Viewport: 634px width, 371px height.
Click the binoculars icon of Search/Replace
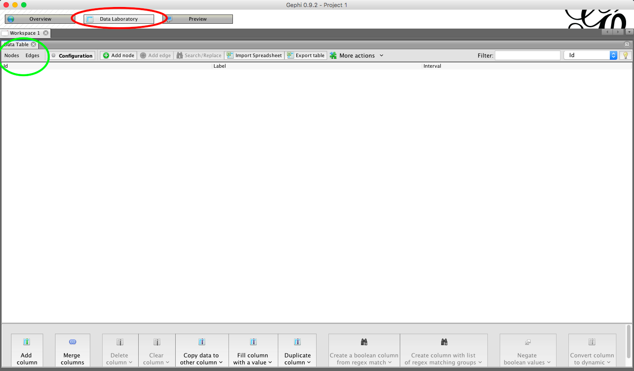point(180,55)
